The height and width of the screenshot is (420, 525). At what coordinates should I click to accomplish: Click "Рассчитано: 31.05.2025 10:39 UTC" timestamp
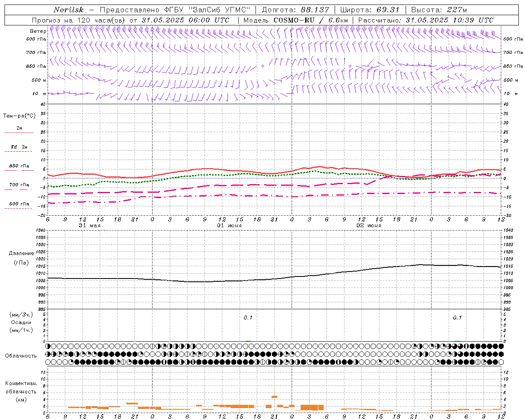(426, 20)
